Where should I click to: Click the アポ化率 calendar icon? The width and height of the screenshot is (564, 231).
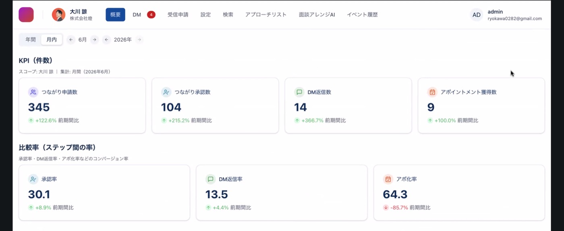[388, 179]
